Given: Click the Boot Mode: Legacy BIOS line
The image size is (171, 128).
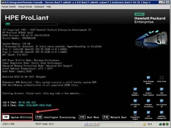Looking at the screenshot, I should pyautogui.click(x=17, y=71).
